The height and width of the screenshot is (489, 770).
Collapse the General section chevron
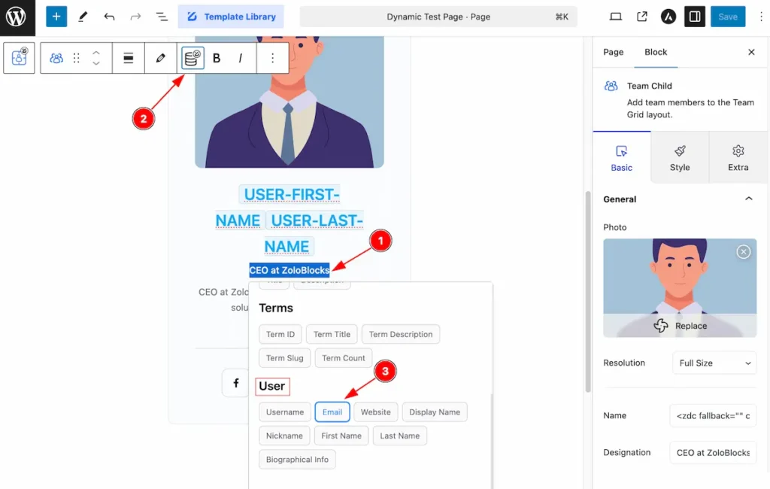[x=748, y=199]
